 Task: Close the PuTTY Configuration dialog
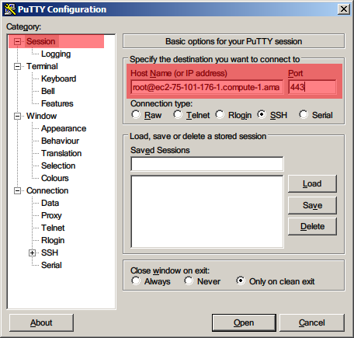[344, 9]
